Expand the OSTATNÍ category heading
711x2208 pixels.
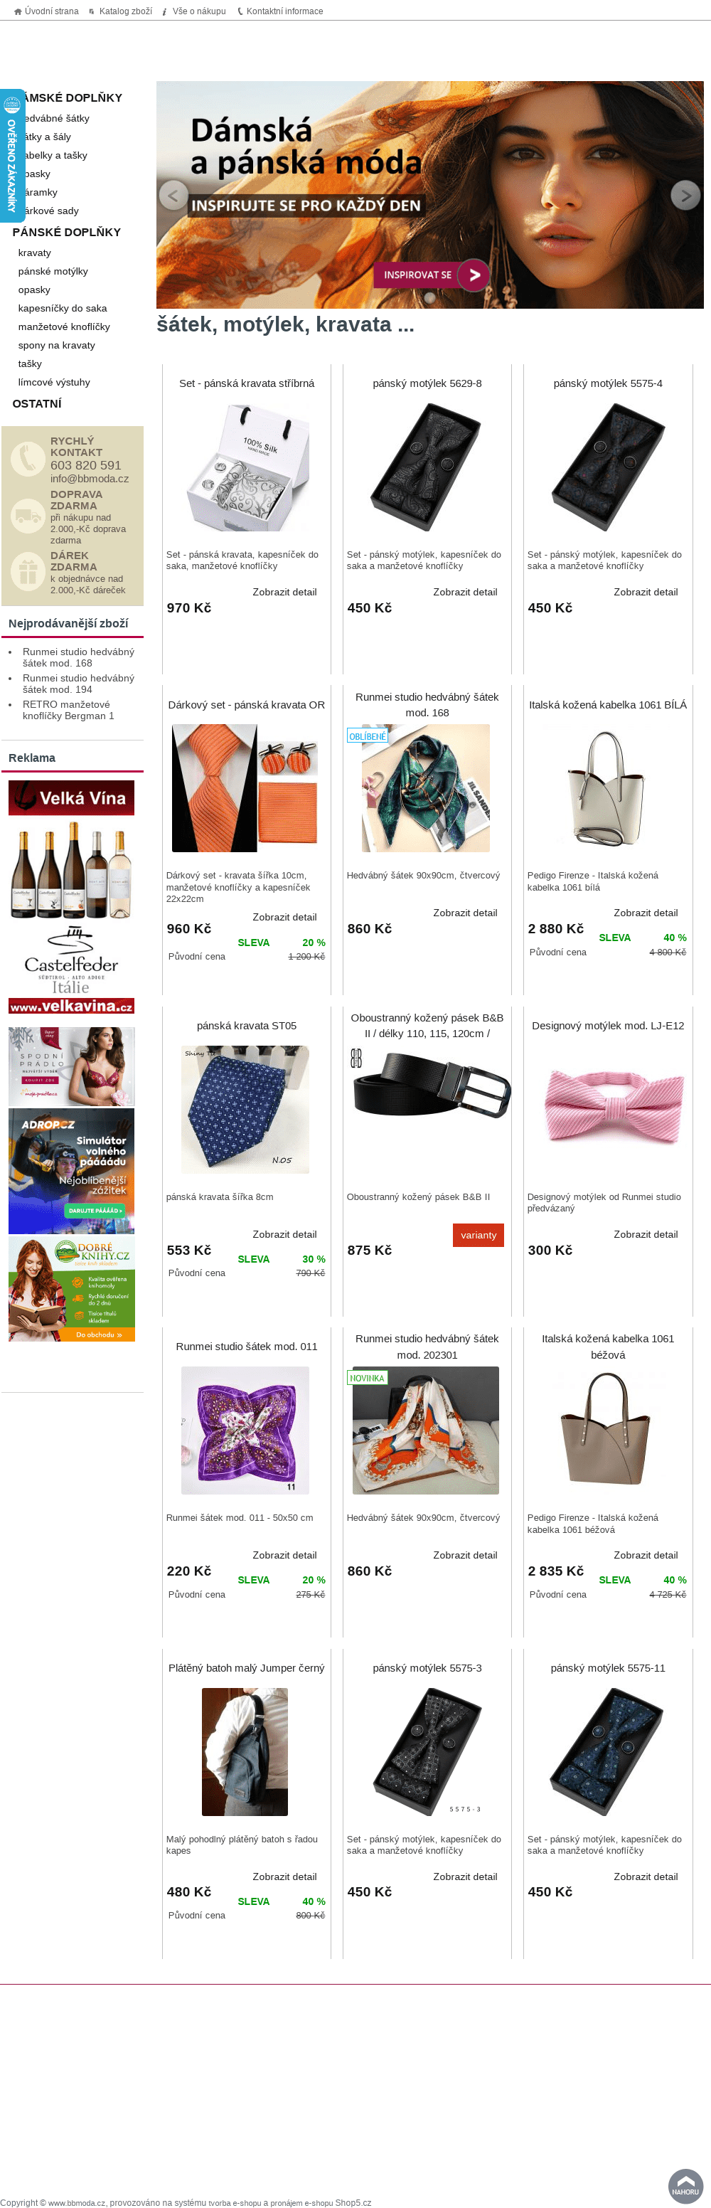(37, 404)
